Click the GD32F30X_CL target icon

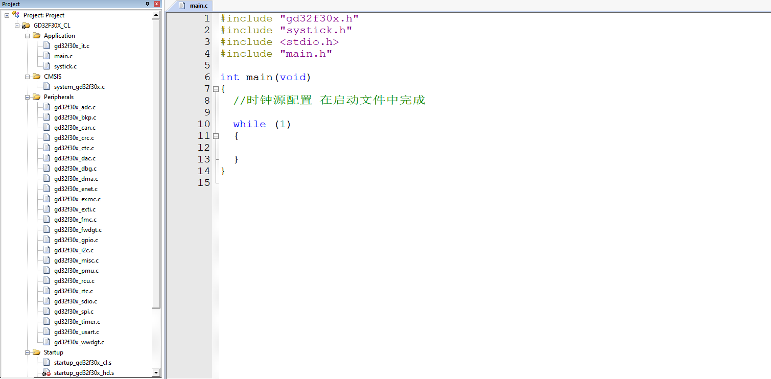pos(26,26)
